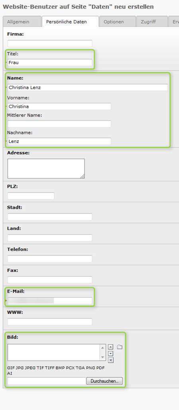Open file browser via folder icon

pyautogui.click(x=120, y=347)
